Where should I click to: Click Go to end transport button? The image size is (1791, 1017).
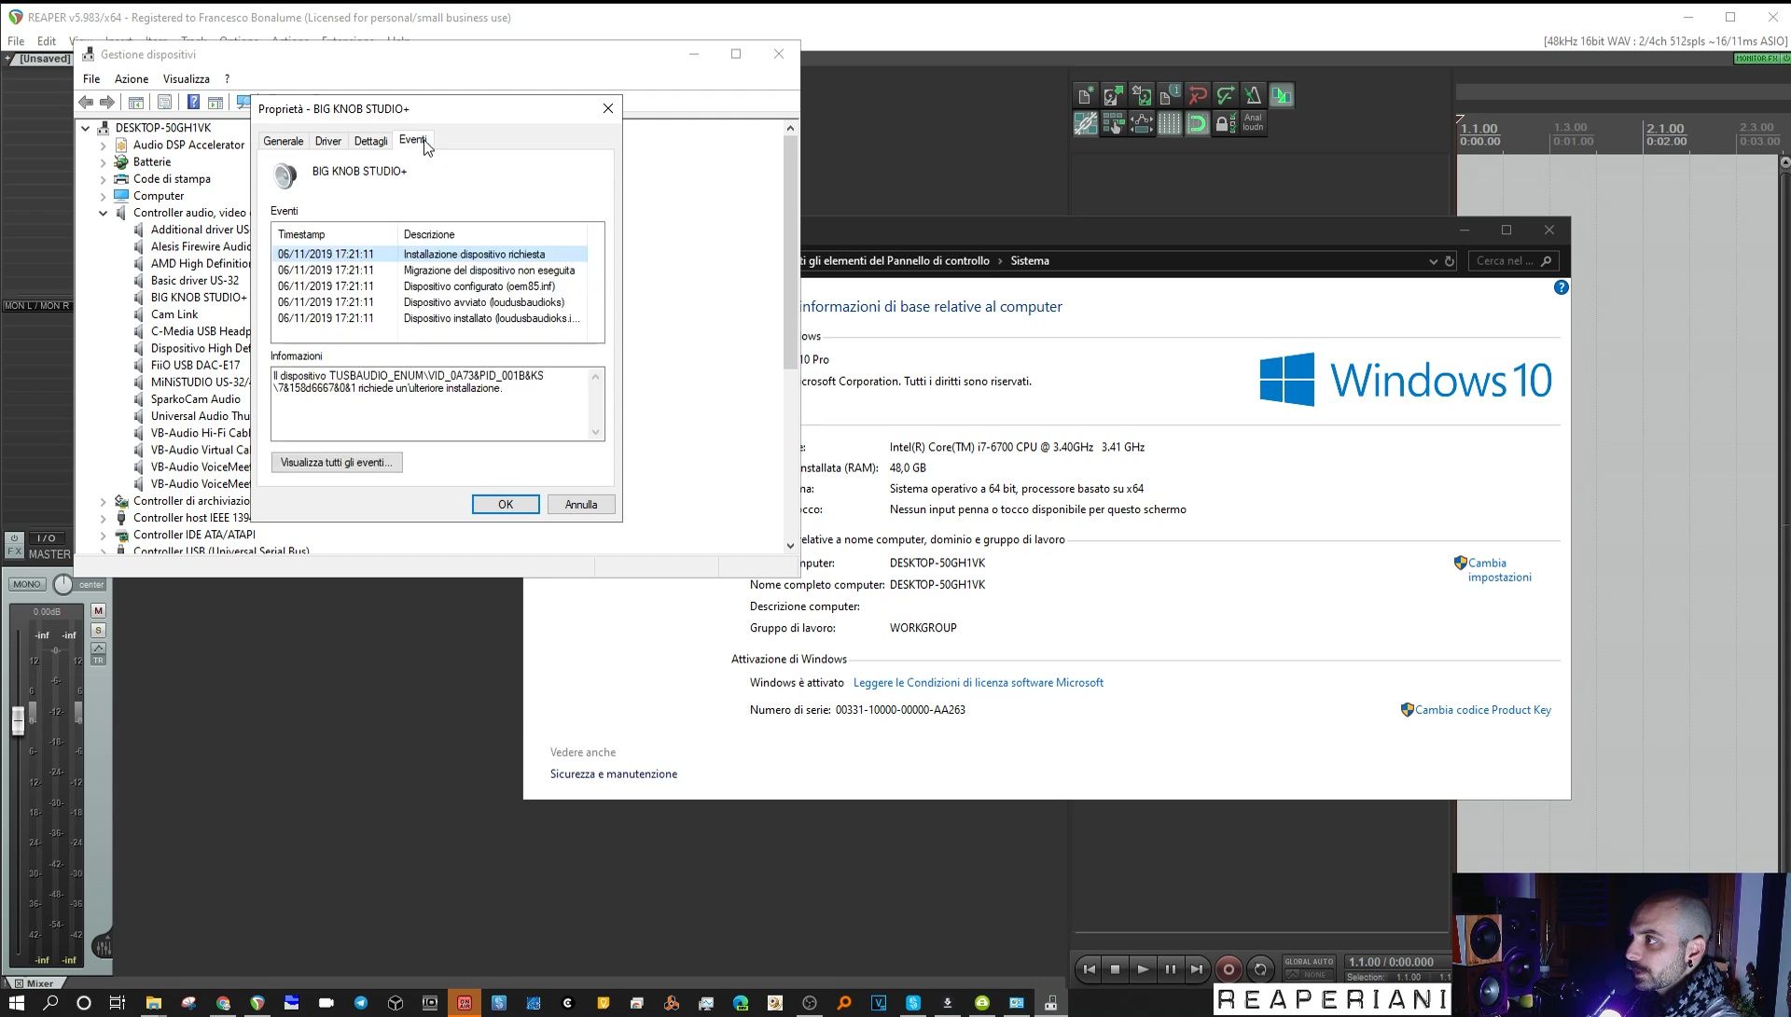tap(1197, 969)
